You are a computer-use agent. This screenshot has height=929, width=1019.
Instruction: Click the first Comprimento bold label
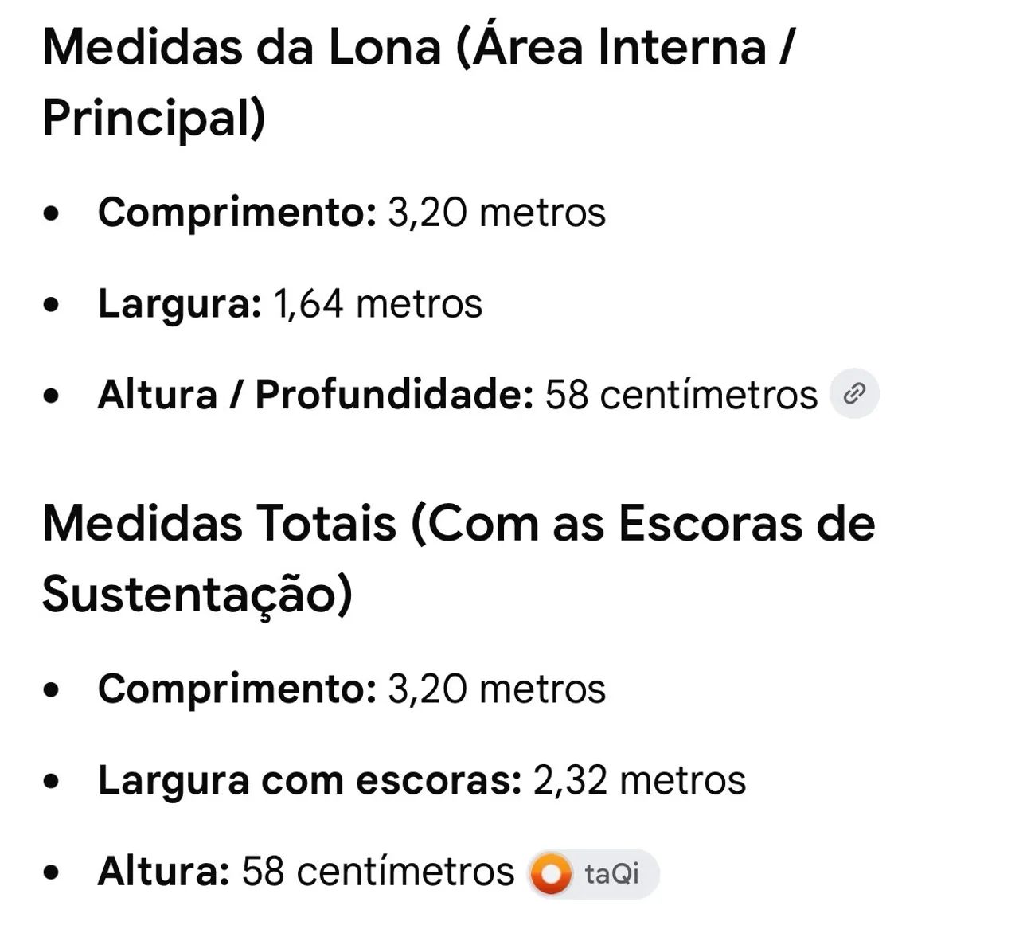[237, 213]
